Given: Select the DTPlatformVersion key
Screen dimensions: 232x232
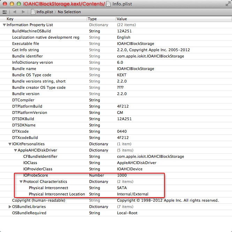Looking at the screenshot, I should tap(30, 113).
